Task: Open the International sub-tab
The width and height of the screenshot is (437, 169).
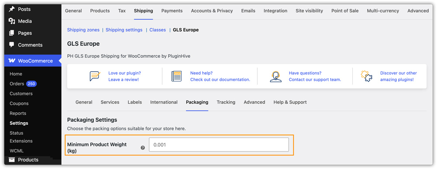Action: pyautogui.click(x=164, y=102)
